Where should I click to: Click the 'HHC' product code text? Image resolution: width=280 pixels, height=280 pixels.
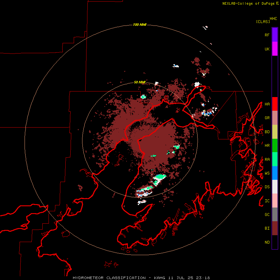273,19
